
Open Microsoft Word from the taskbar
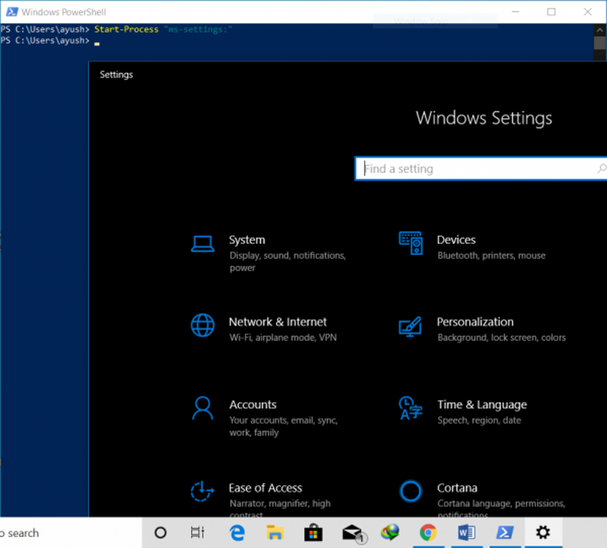pos(466,533)
